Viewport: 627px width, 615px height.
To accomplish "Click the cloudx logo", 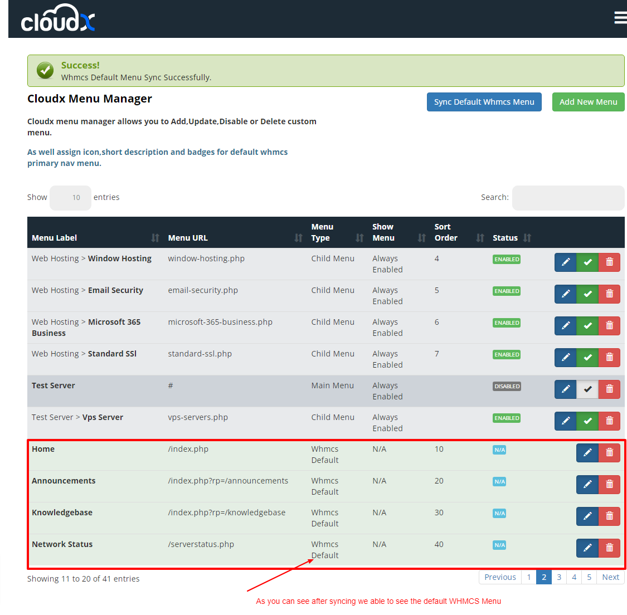I will [x=58, y=19].
